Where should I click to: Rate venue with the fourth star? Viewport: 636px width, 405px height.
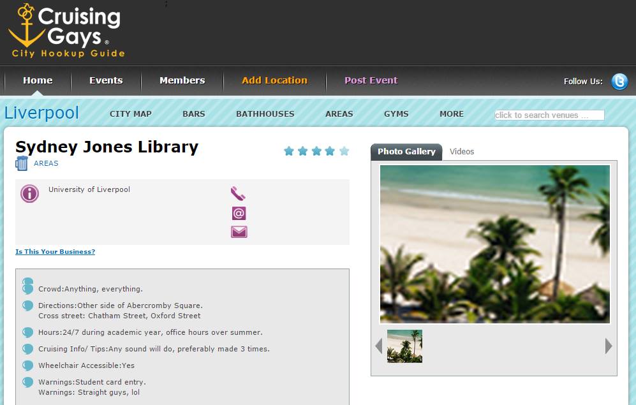click(330, 151)
